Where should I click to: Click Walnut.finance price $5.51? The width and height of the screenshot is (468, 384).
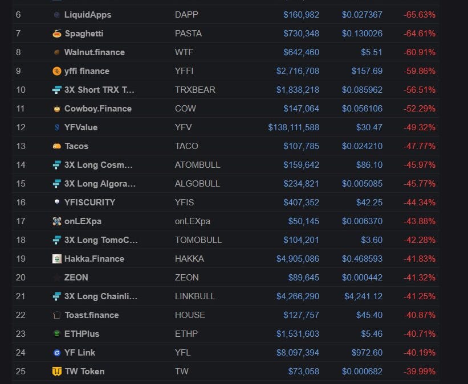372,52
